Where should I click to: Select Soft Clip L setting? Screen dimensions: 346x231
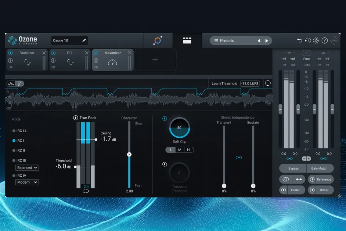point(171,150)
